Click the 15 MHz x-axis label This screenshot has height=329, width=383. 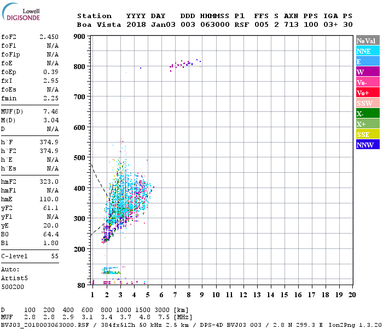[284, 295]
